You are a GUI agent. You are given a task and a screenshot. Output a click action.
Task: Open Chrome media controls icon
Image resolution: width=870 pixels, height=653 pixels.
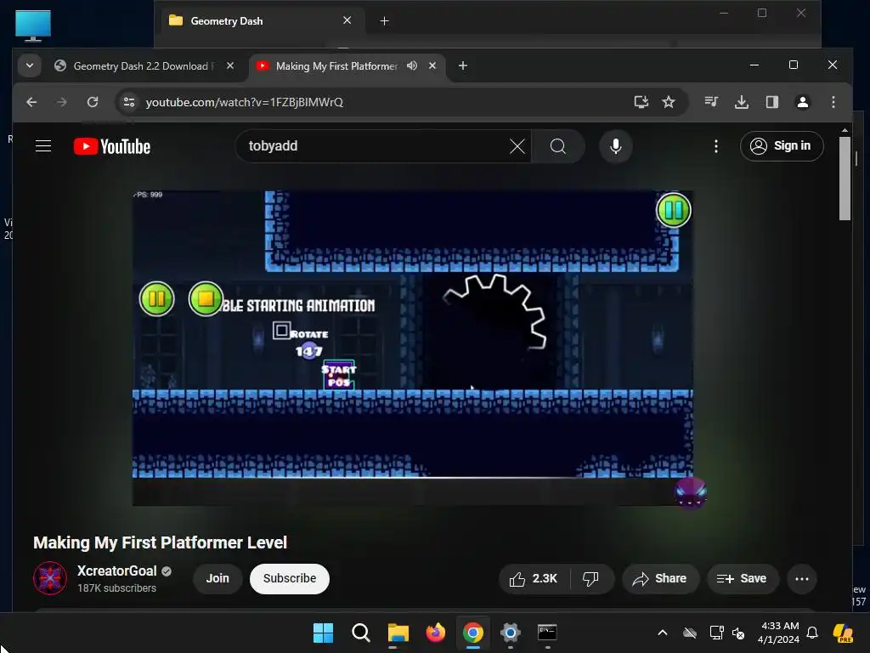tap(711, 102)
